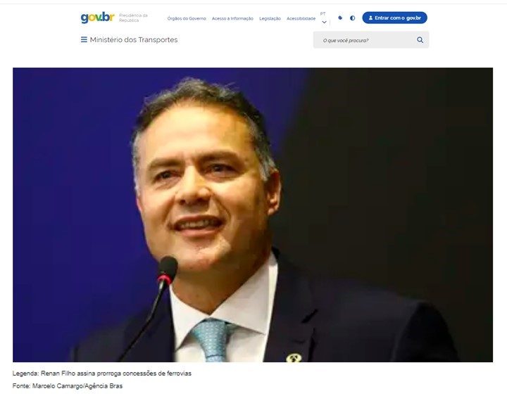Open the hamburger menu beside Ministério dos Transportes

point(84,39)
